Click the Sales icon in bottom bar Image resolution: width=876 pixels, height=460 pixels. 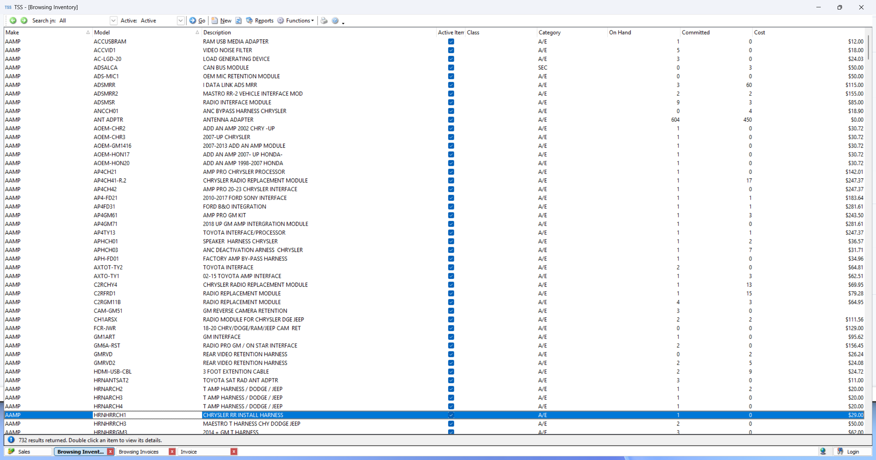(x=12, y=452)
